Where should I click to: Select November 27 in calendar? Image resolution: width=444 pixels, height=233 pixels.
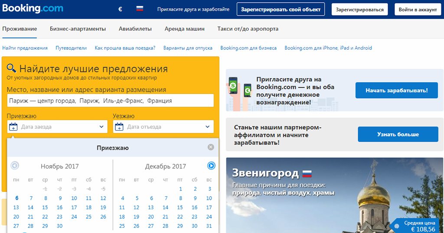[16, 226]
